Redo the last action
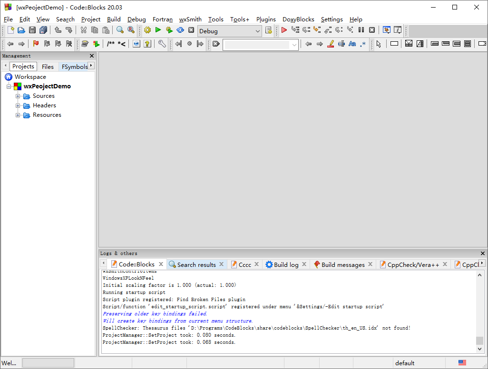The image size is (488, 369). tap(69, 30)
